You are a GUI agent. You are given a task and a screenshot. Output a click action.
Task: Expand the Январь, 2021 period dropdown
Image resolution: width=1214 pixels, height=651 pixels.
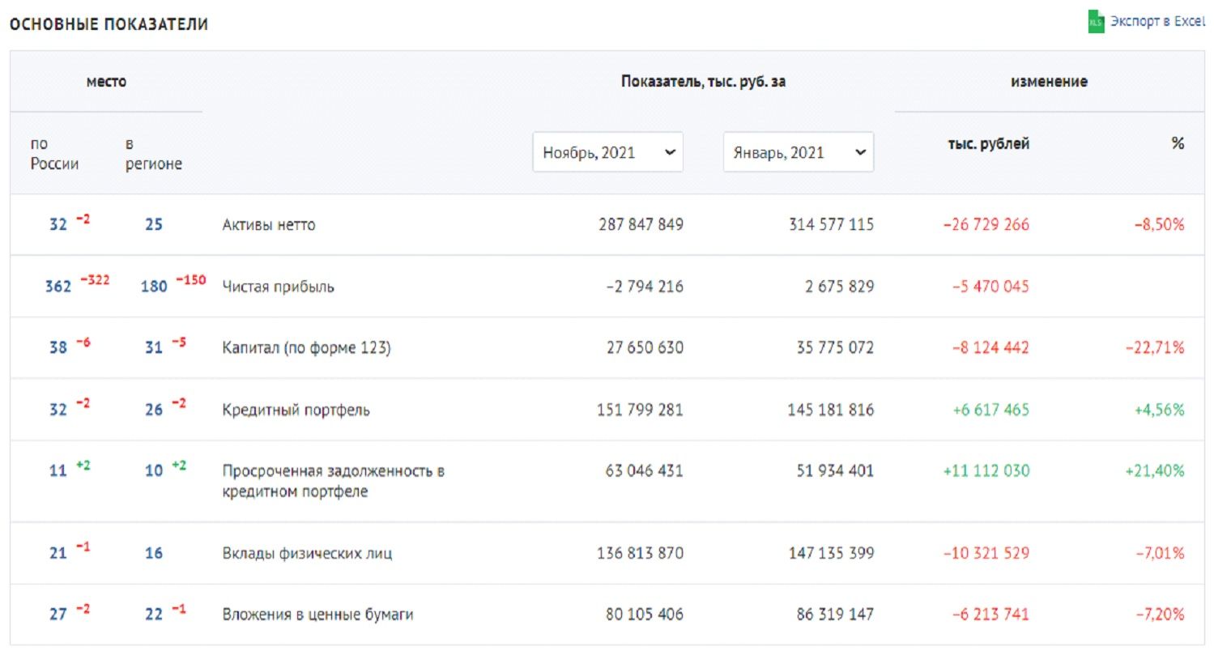(x=798, y=152)
